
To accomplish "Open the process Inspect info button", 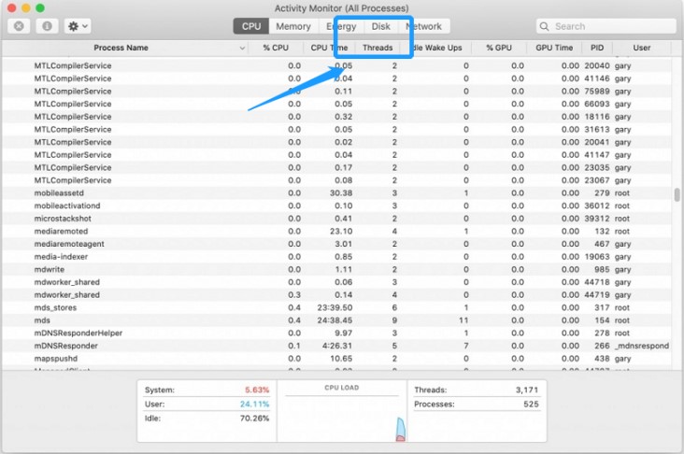I will pyautogui.click(x=47, y=26).
